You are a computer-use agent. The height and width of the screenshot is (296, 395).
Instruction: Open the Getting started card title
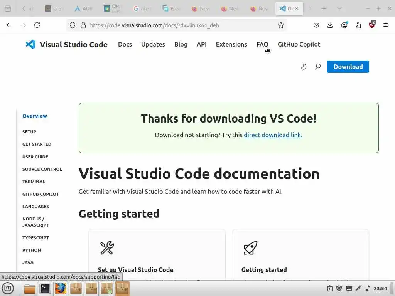pyautogui.click(x=264, y=270)
